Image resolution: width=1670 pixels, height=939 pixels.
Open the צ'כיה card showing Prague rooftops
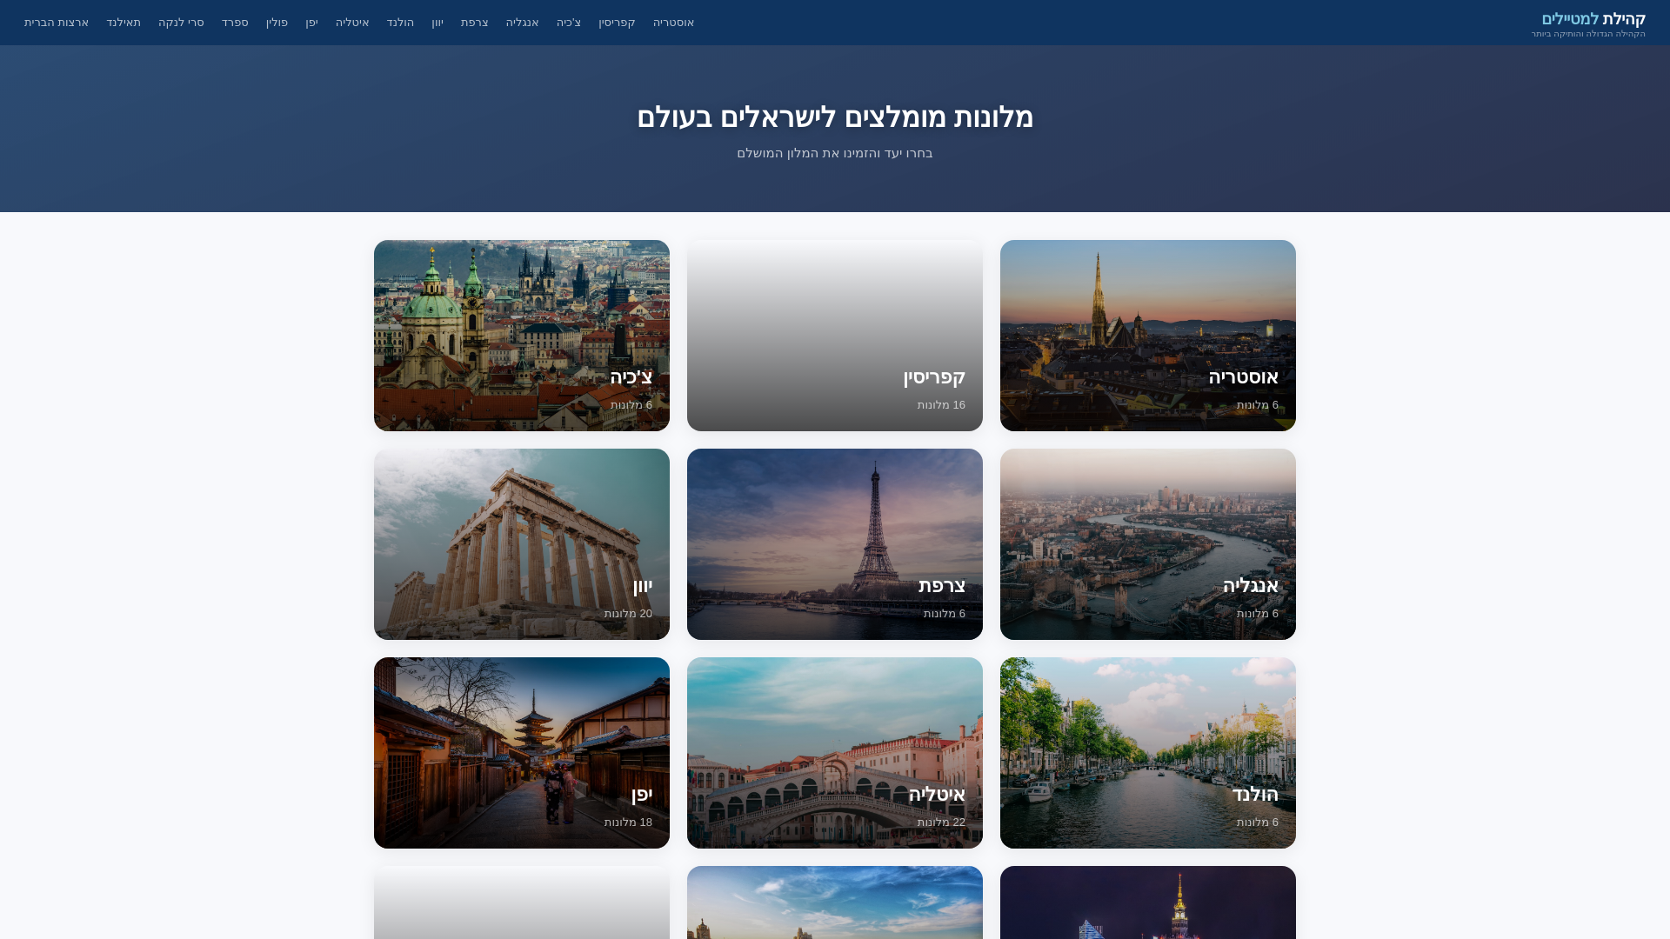pyautogui.click(x=522, y=336)
